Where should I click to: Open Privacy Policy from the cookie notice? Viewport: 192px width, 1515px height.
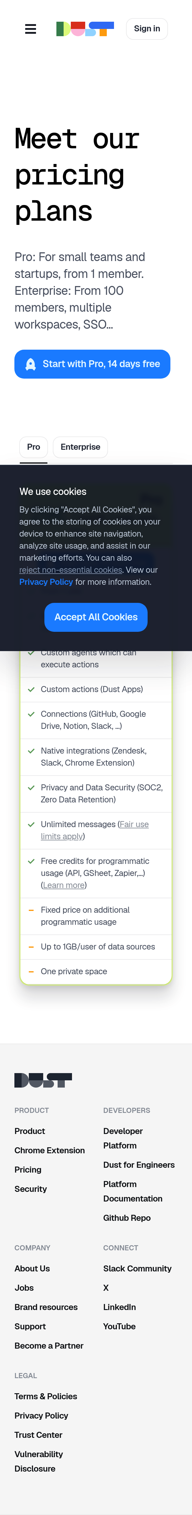[x=46, y=582]
